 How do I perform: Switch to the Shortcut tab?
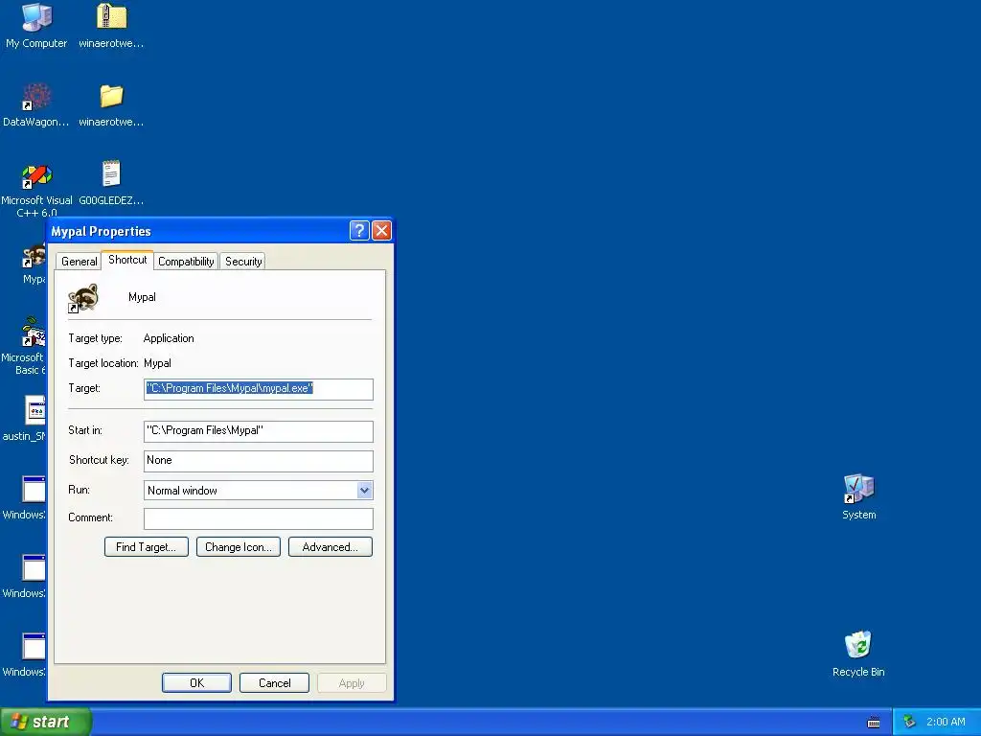(x=127, y=260)
